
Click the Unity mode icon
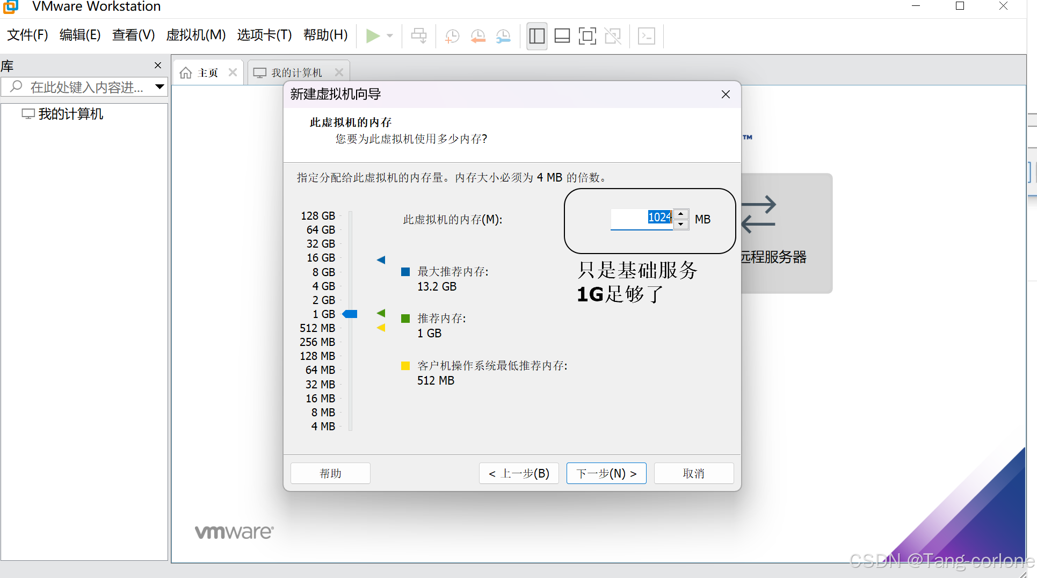coord(613,36)
